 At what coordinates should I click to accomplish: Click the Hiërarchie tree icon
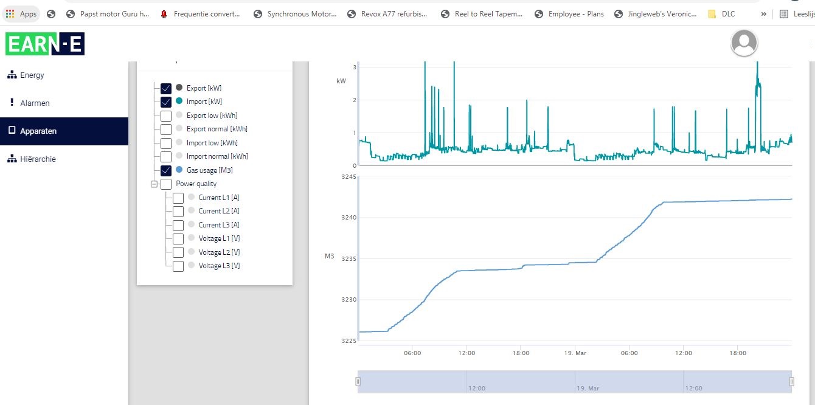point(11,159)
